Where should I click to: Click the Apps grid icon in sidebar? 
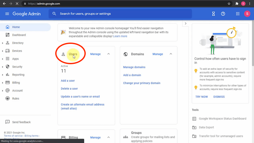(7, 59)
